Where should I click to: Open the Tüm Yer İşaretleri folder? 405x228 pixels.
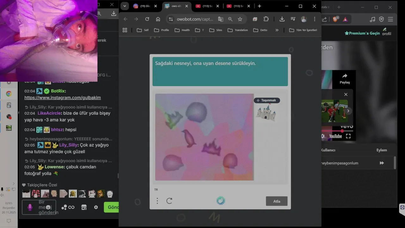303,30
